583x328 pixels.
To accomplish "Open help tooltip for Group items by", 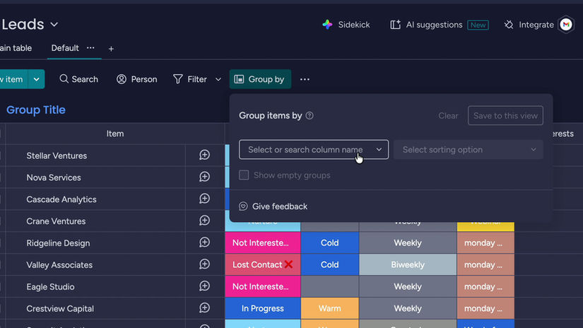I will click(310, 116).
